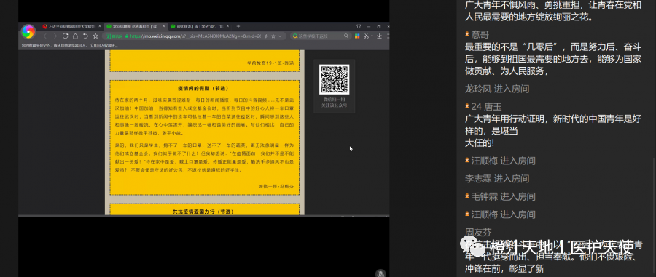Click the green security badge in address bar
The width and height of the screenshot is (656, 277).
(114, 36)
